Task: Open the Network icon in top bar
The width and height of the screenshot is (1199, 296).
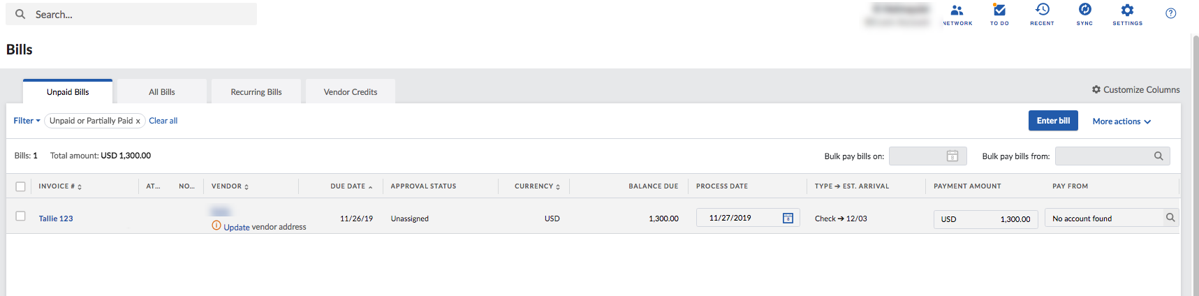Action: (957, 10)
